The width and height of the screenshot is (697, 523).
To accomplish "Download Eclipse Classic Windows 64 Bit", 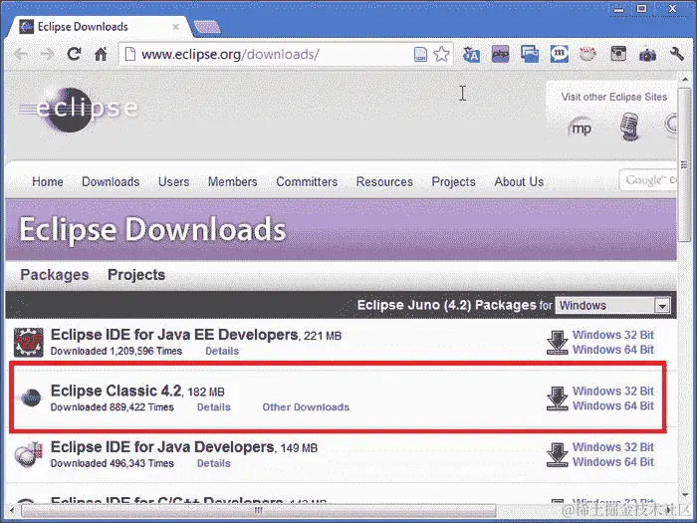I will pyautogui.click(x=613, y=405).
